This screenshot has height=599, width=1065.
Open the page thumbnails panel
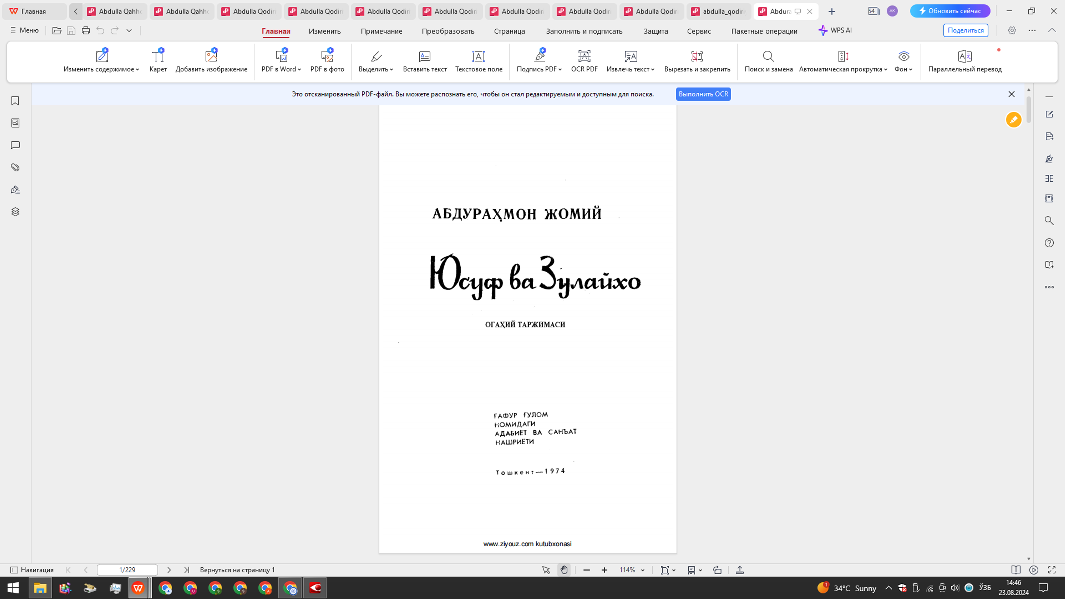[15, 122]
